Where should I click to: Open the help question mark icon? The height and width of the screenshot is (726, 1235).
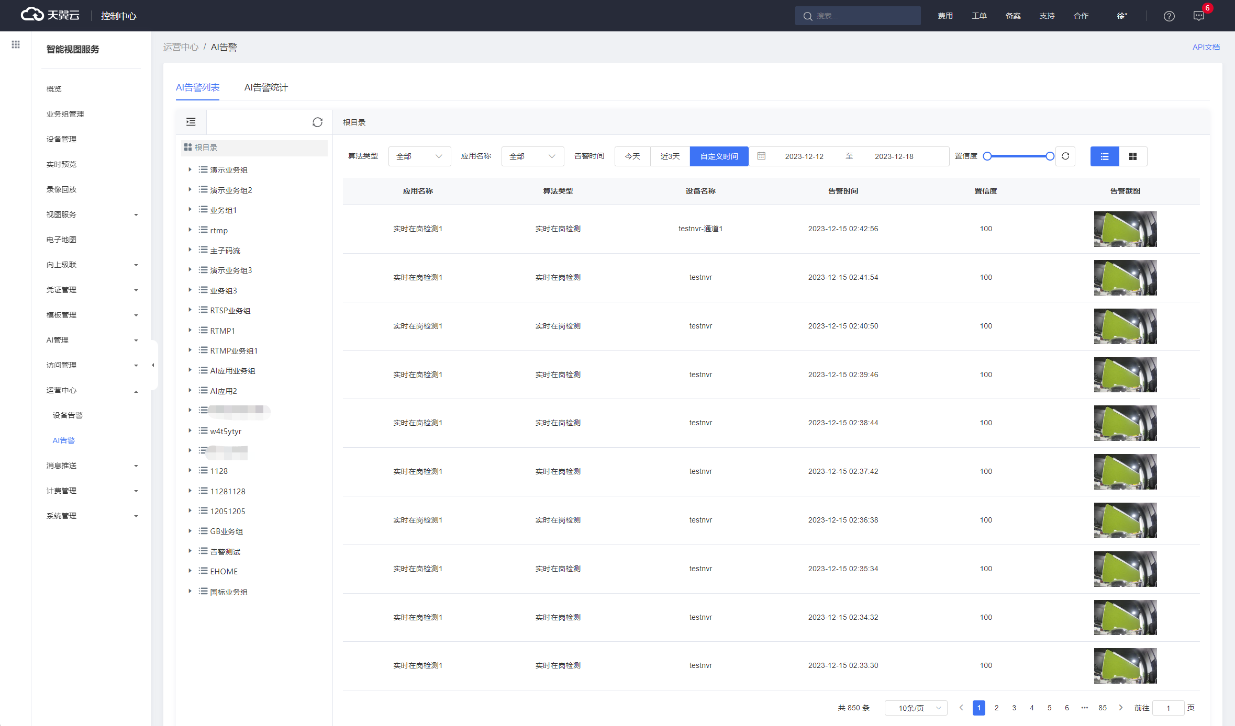tap(1169, 16)
